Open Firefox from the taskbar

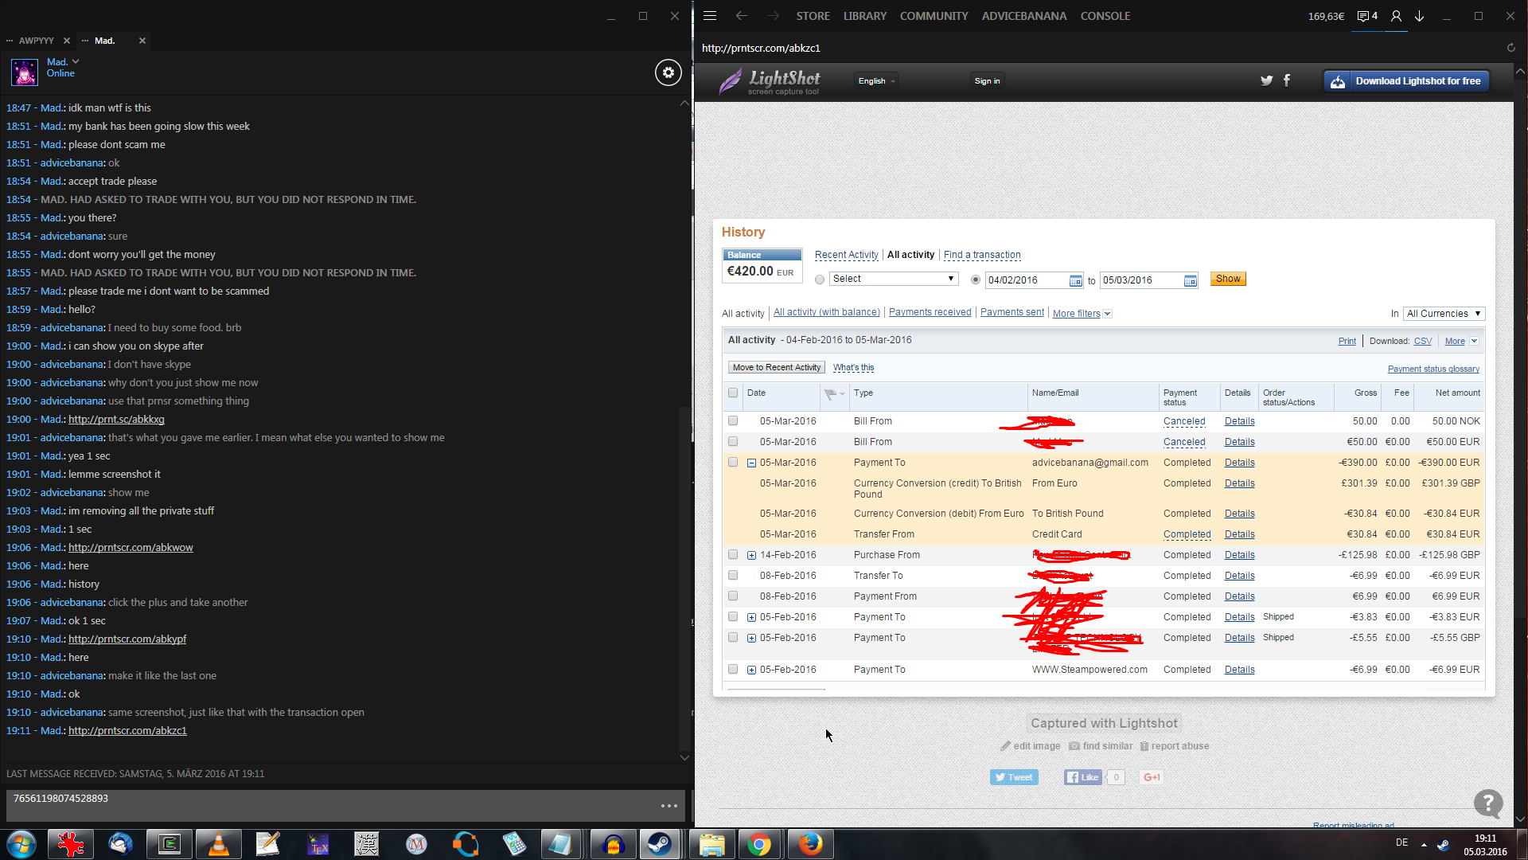click(x=810, y=844)
